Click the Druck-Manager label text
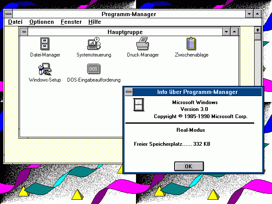 (x=143, y=55)
